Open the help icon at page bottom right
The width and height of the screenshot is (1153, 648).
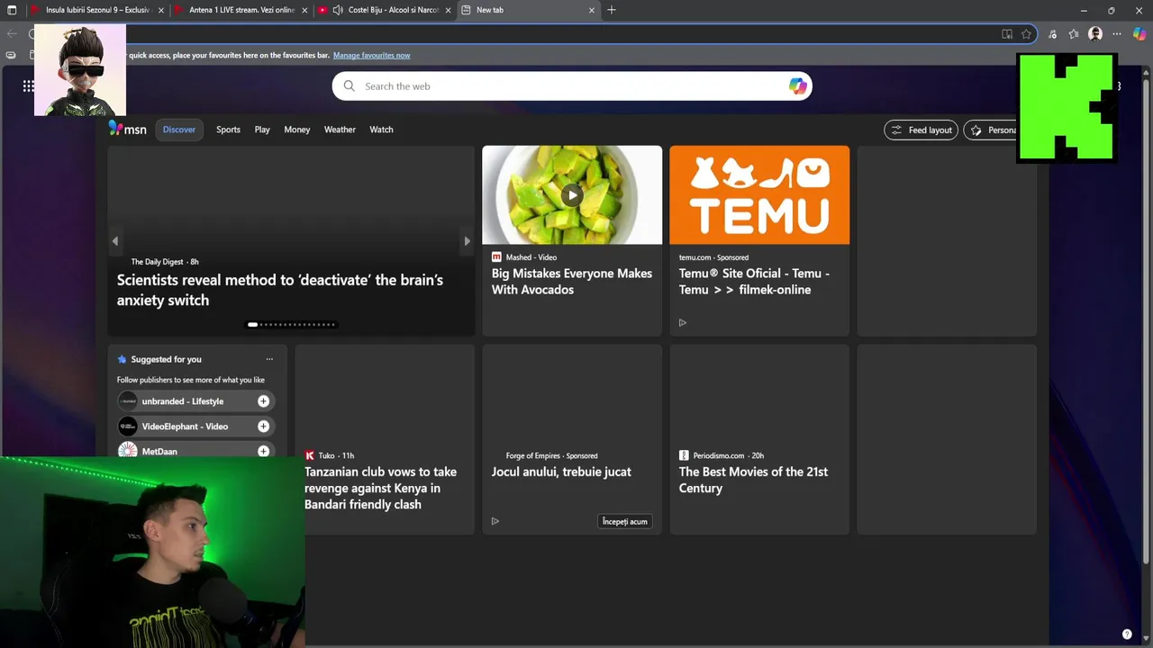pos(1127,634)
